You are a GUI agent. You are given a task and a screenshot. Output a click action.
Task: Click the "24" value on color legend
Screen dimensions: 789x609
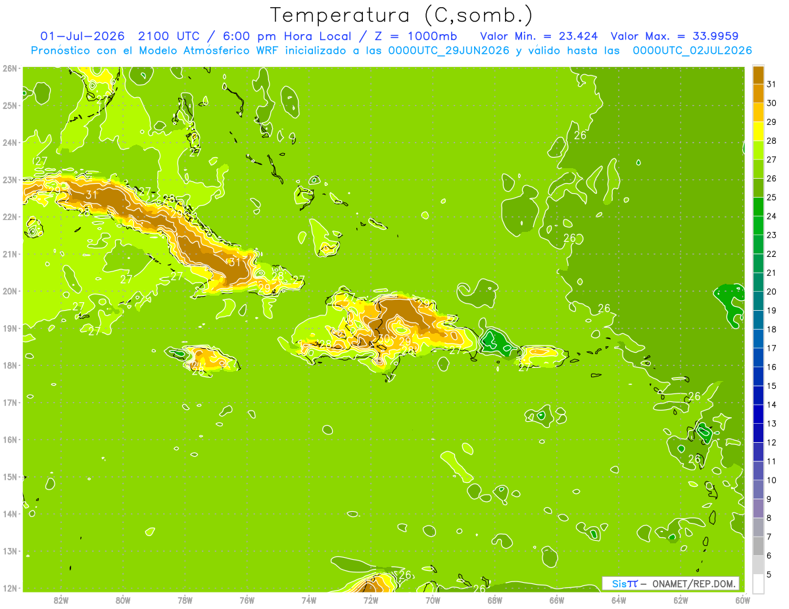[771, 216]
